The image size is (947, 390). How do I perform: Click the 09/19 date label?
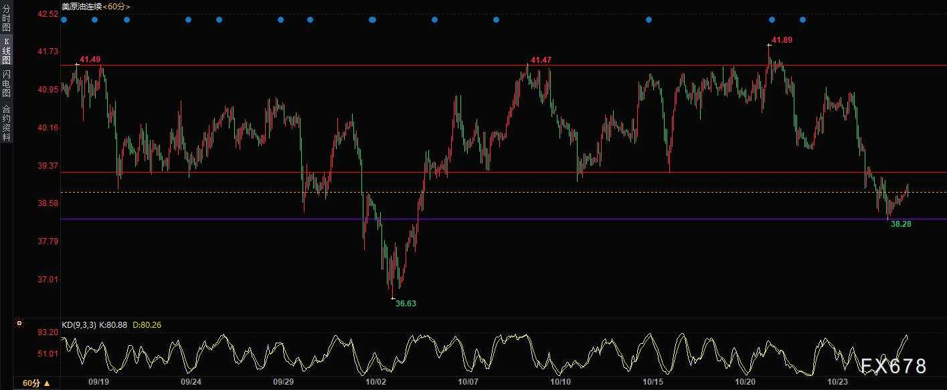click(98, 382)
